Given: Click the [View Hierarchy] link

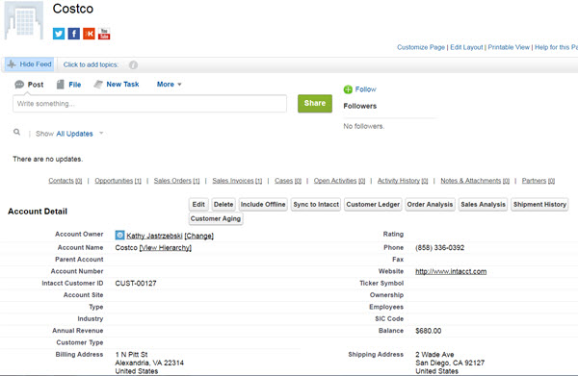Looking at the screenshot, I should pyautogui.click(x=166, y=248).
